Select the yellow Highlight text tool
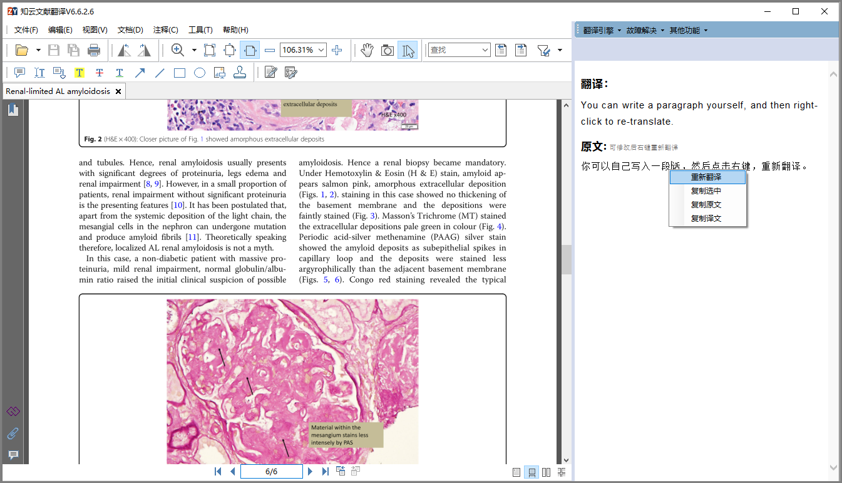This screenshot has height=483, width=842. click(80, 73)
